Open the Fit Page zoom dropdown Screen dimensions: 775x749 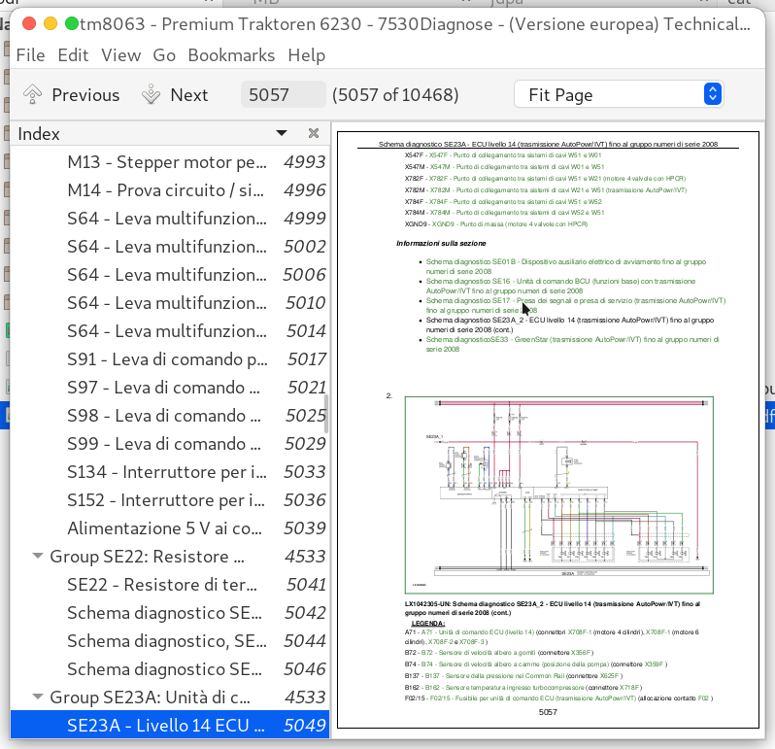618,94
